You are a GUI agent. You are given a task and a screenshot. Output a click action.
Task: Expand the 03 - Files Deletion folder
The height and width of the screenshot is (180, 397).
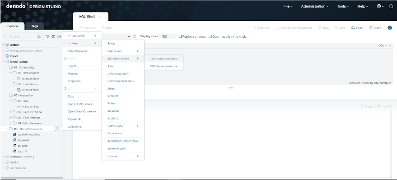point(10,118)
